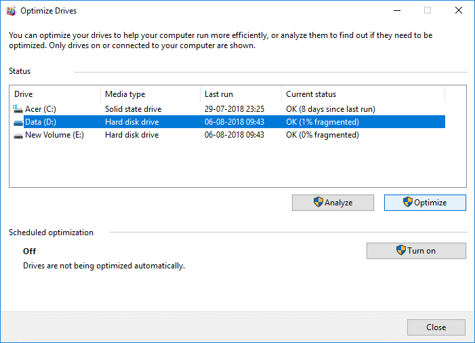Sort list by the Drive column header
Image resolution: width=475 pixels, height=343 pixels.
point(54,94)
